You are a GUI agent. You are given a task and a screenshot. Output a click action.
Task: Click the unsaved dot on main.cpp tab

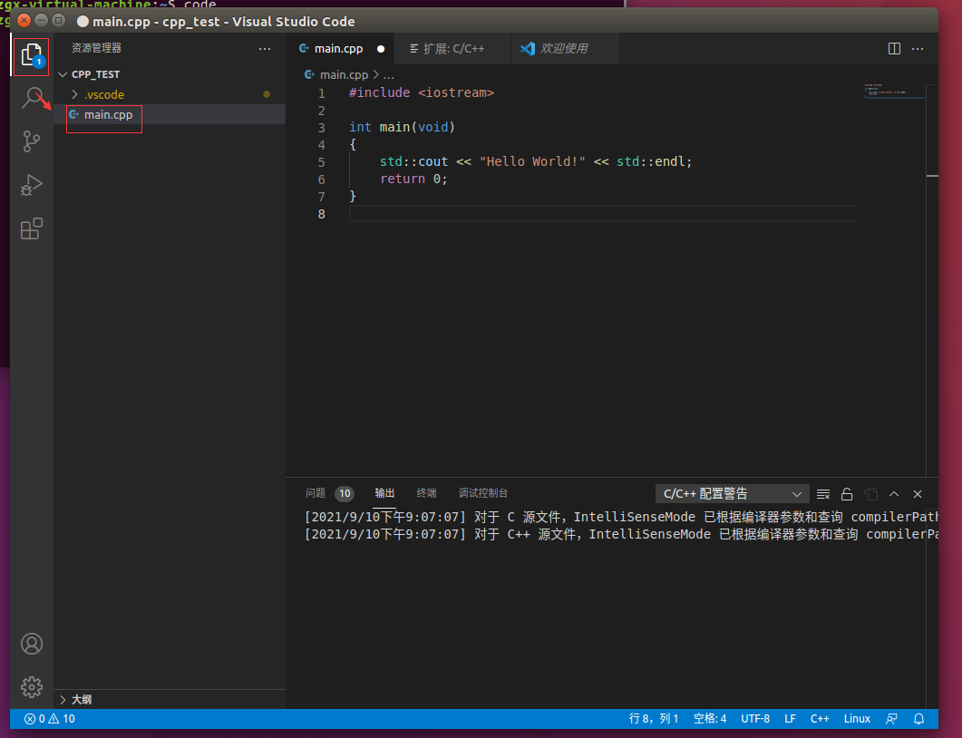[x=381, y=48]
